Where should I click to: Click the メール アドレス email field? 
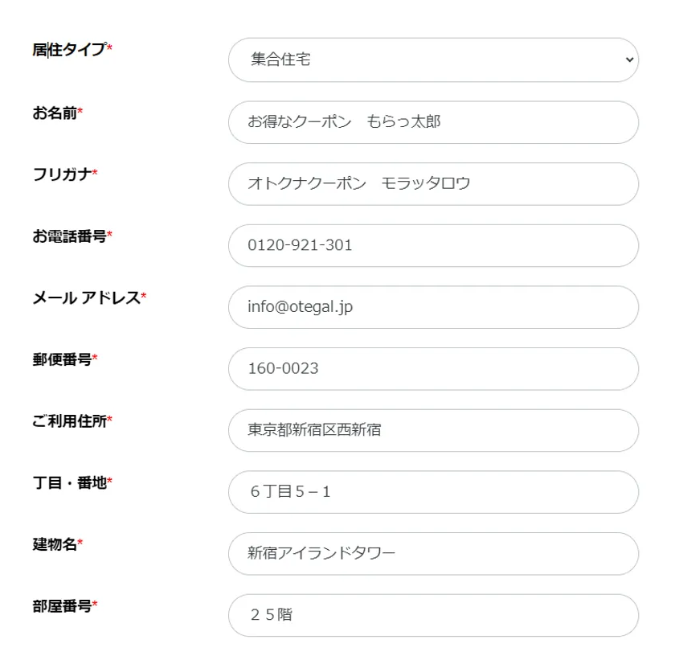tap(433, 307)
